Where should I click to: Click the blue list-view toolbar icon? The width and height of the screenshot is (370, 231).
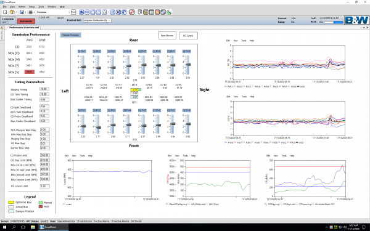coord(113,12)
